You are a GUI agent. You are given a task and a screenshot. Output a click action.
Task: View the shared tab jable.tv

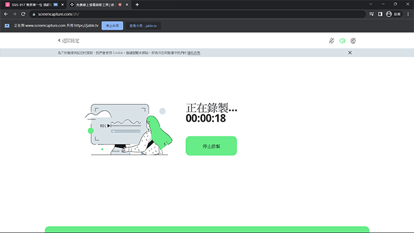coord(143,25)
